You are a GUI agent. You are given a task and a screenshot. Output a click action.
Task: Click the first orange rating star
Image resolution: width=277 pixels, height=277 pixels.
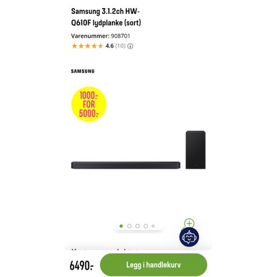tap(74, 46)
